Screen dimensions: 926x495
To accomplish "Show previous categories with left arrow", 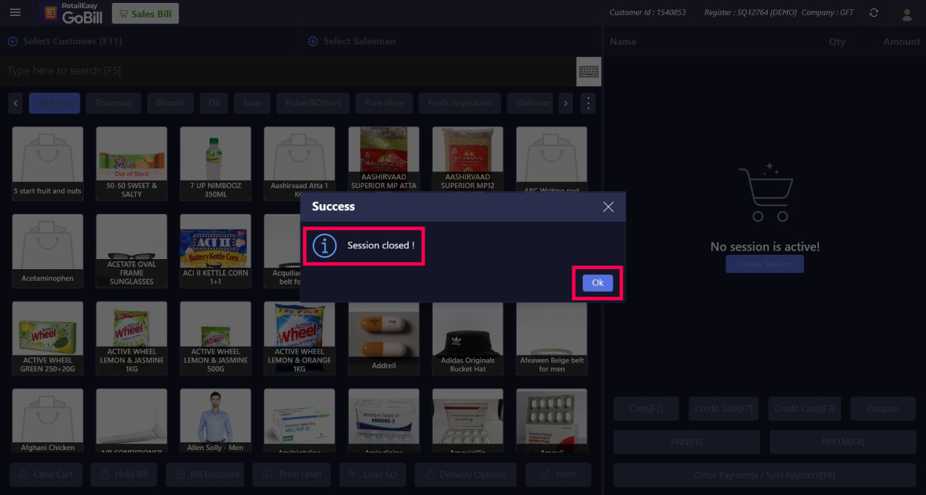I will [x=15, y=103].
